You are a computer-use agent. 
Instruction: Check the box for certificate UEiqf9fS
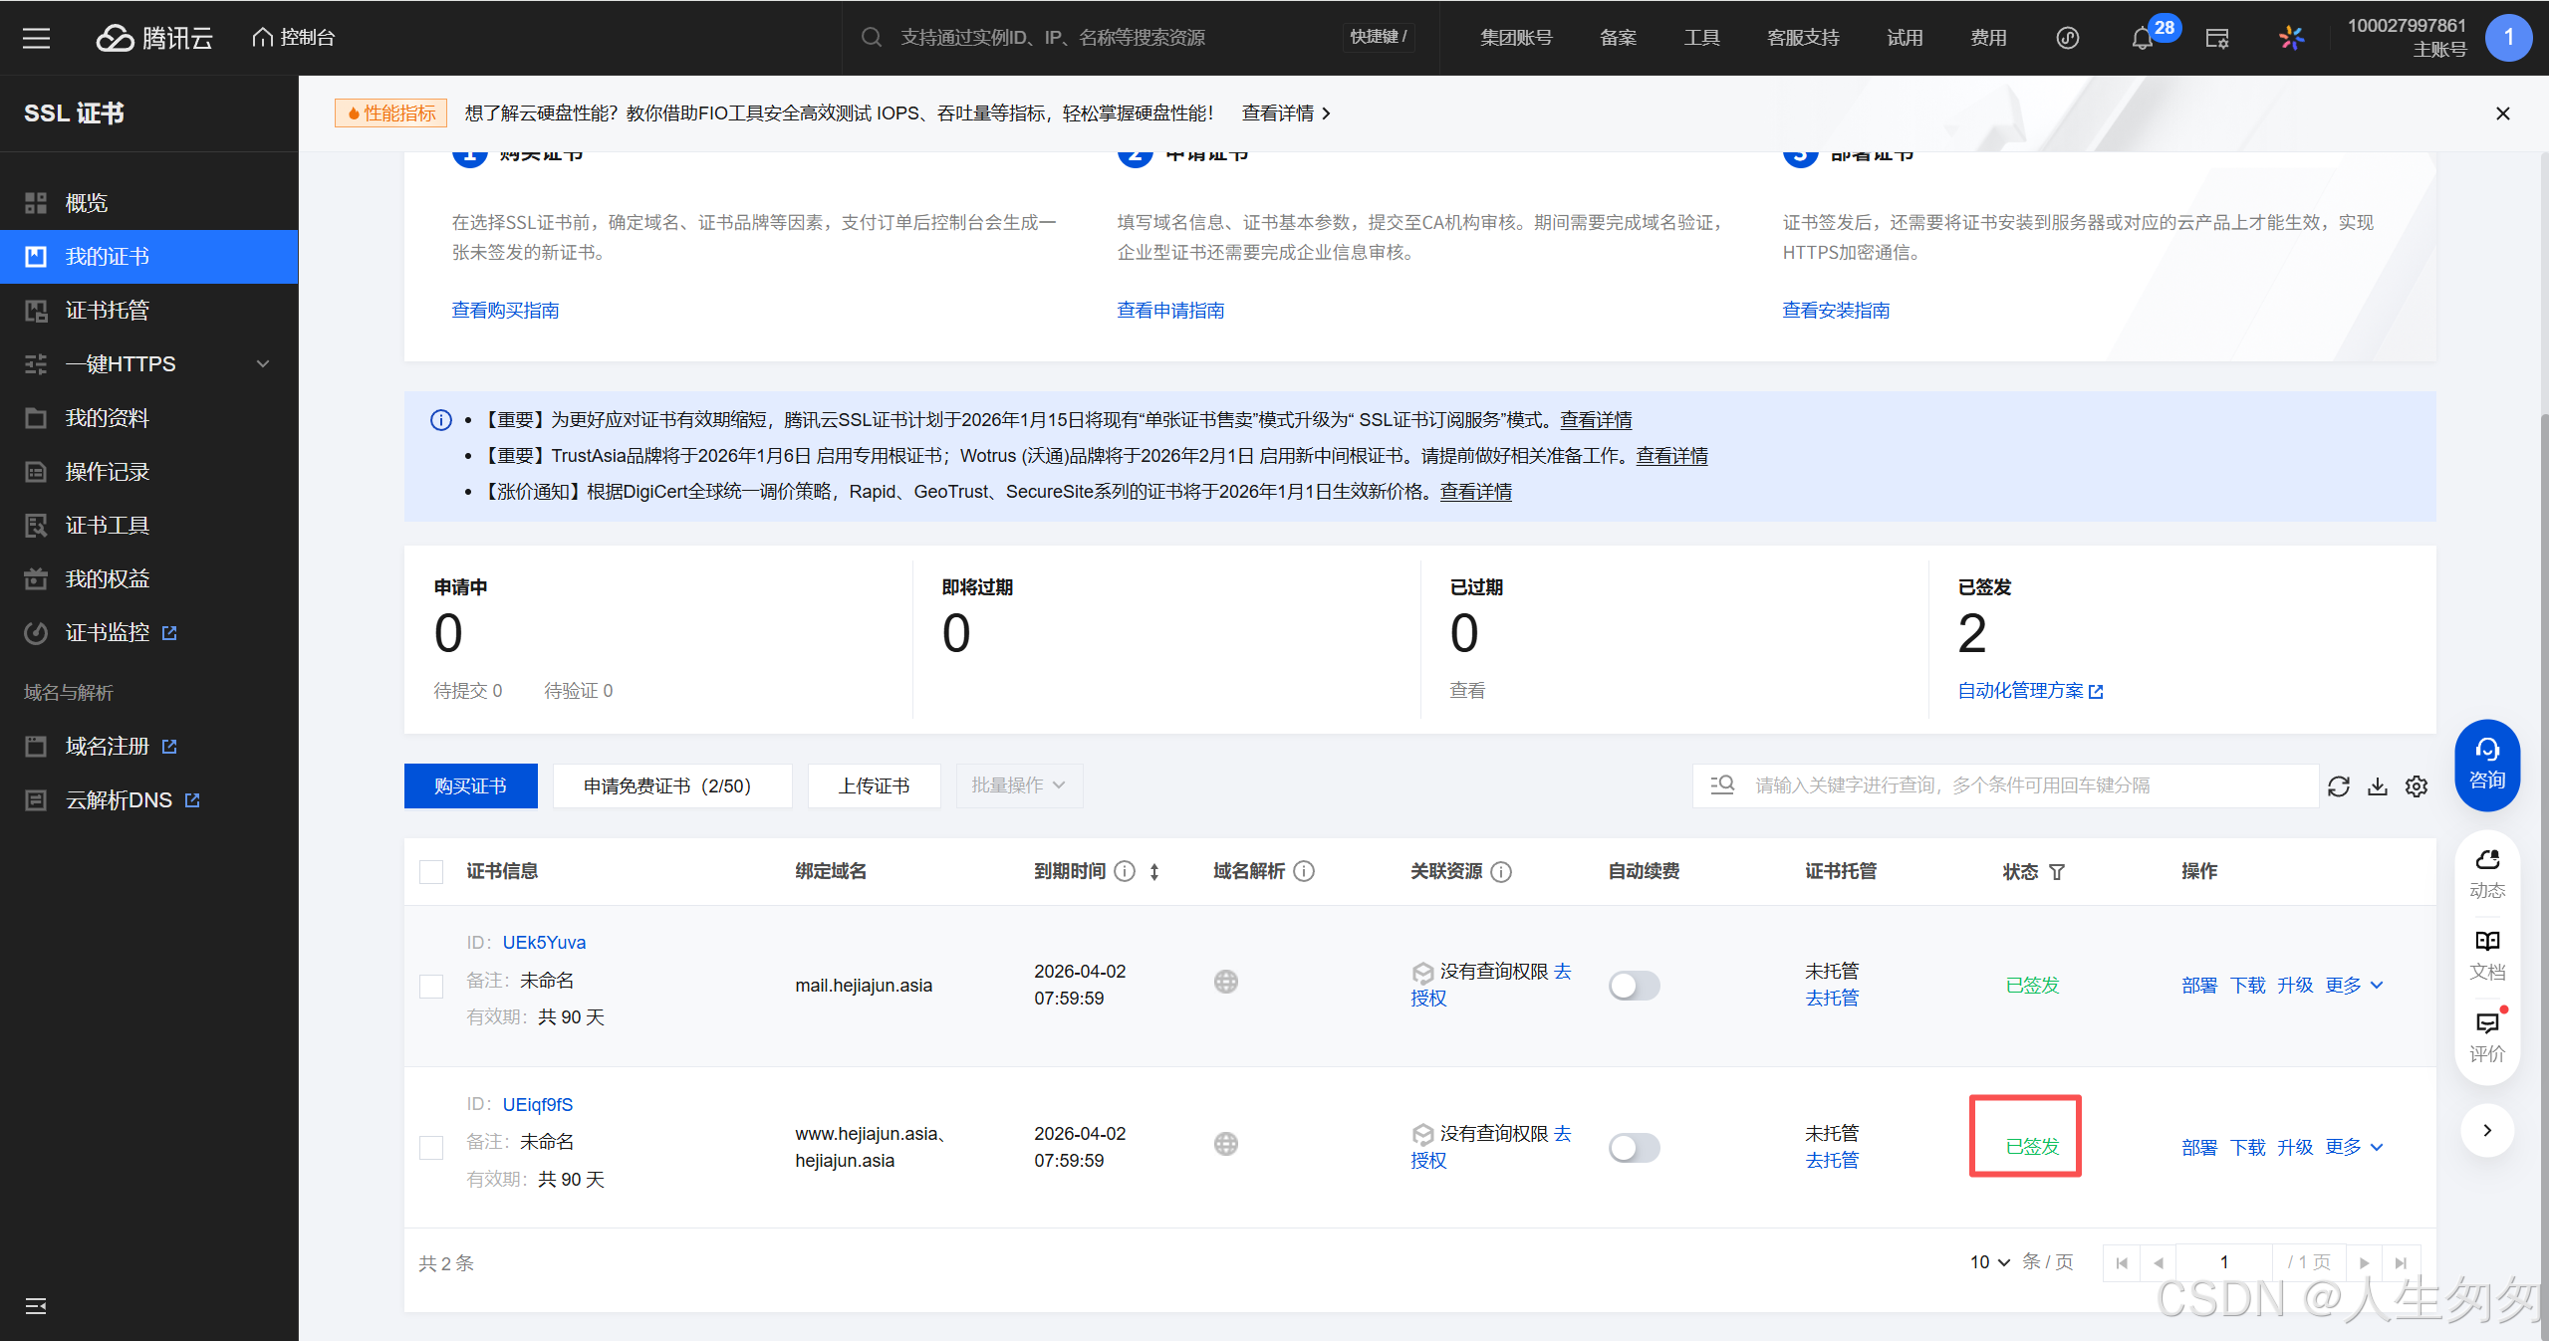pos(431,1148)
